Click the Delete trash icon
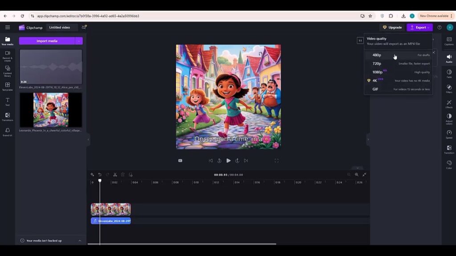456x256 pixels. [x=123, y=175]
